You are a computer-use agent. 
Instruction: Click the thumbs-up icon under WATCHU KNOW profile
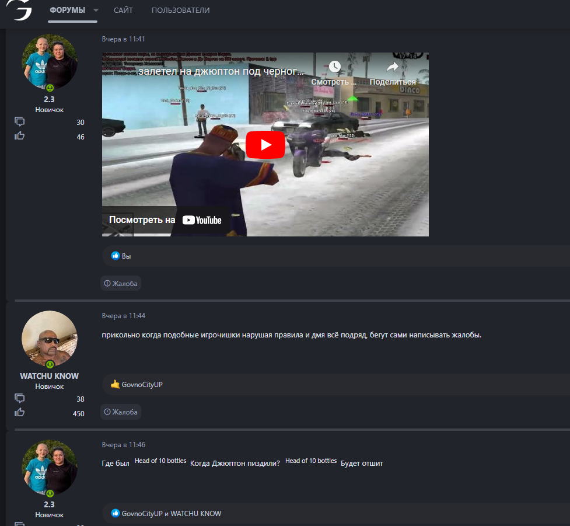tap(20, 413)
